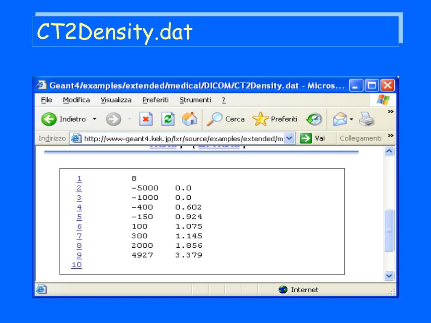Click the Internet zone globe icon

click(x=283, y=289)
